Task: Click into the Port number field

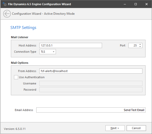Action: [134, 45]
